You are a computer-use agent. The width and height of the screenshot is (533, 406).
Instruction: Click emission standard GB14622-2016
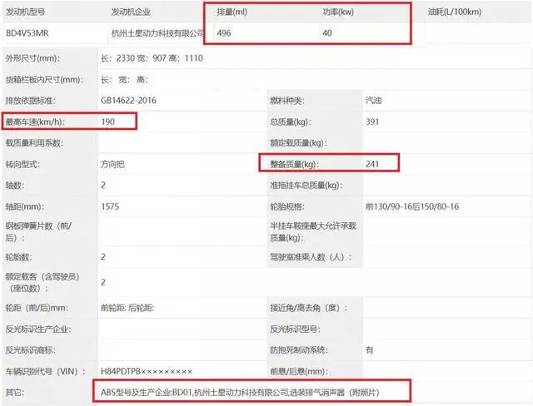click(x=128, y=101)
